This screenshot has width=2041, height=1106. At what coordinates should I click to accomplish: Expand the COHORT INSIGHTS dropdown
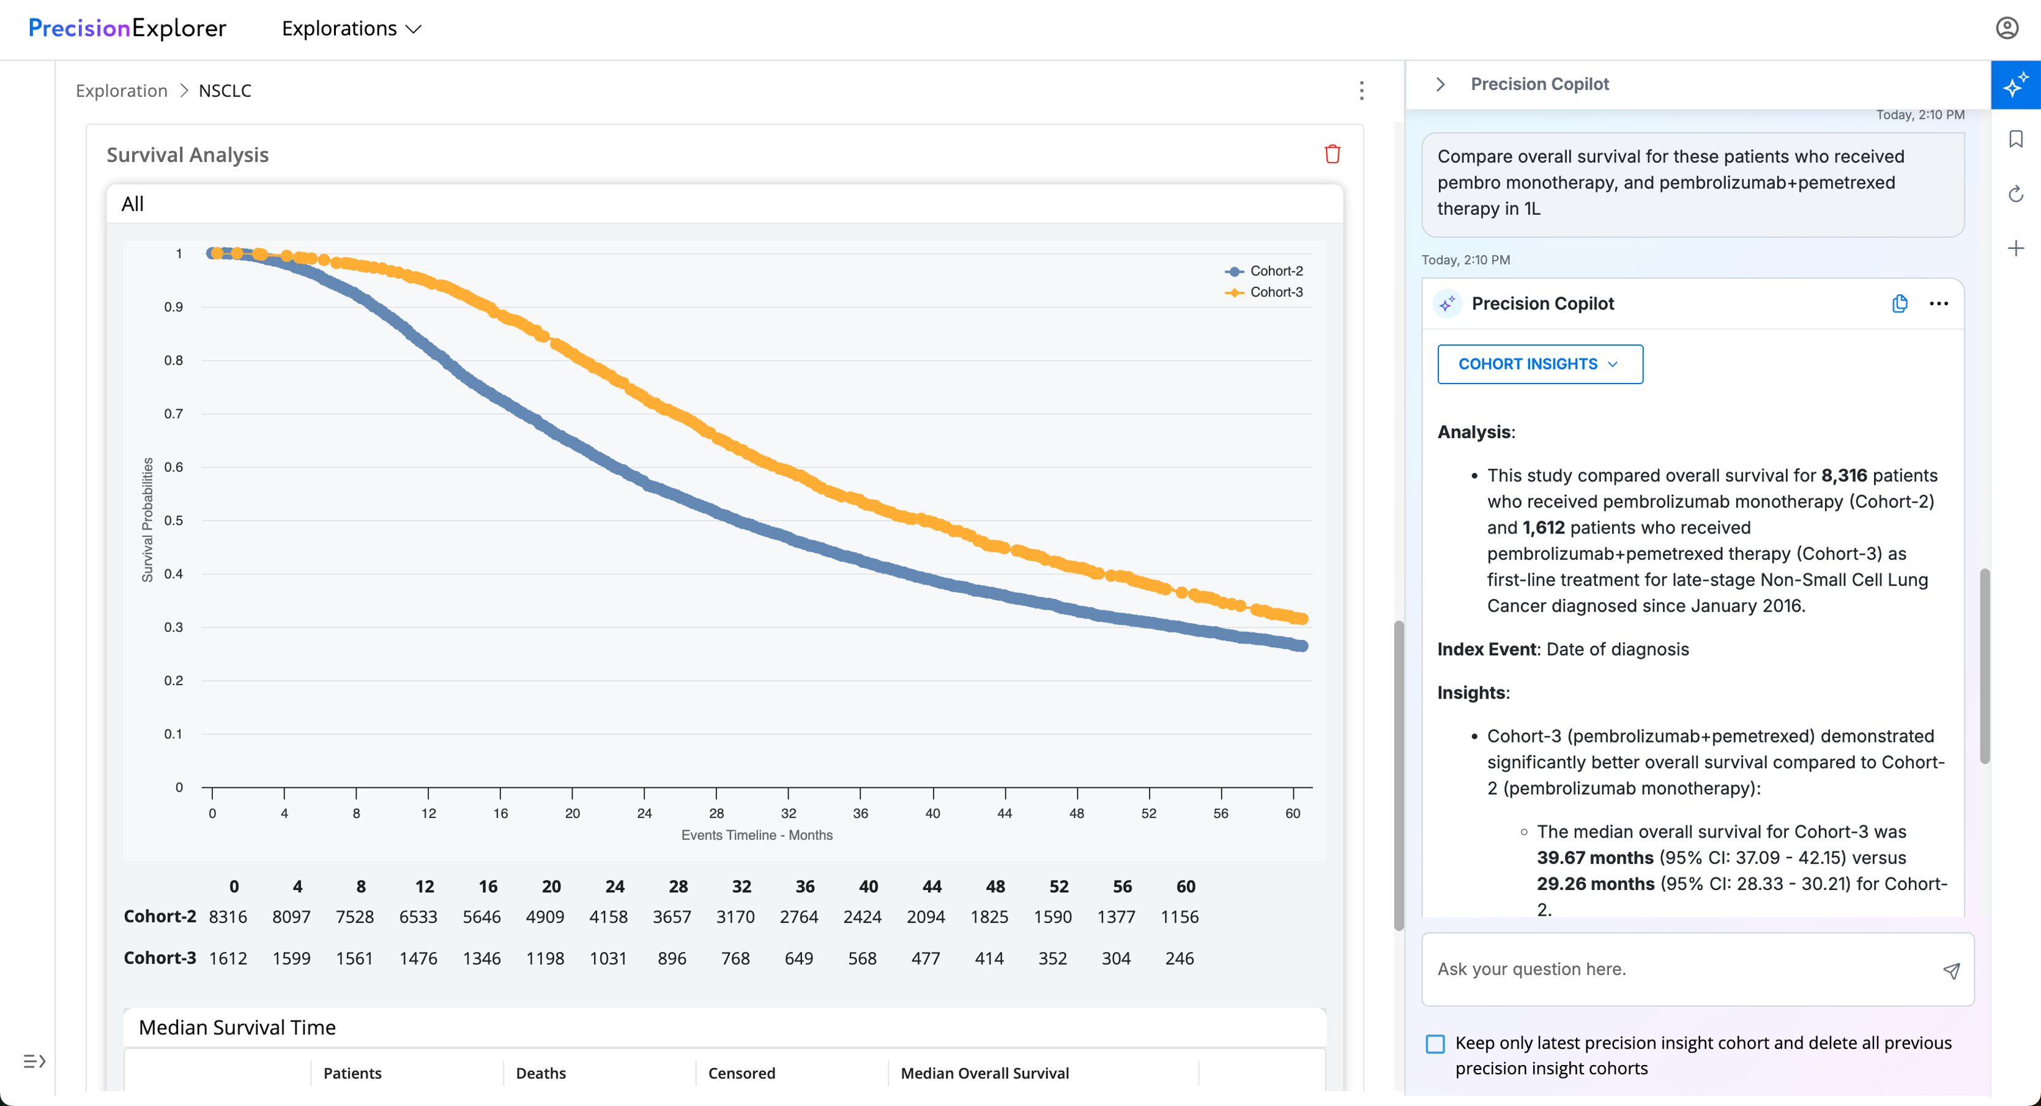(1539, 365)
